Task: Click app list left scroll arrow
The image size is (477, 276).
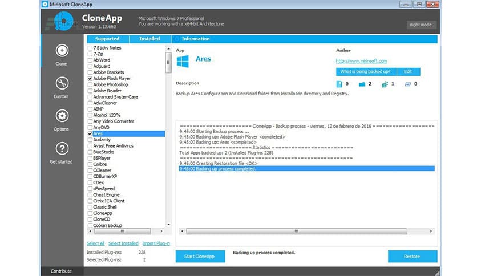Action: [90, 232]
